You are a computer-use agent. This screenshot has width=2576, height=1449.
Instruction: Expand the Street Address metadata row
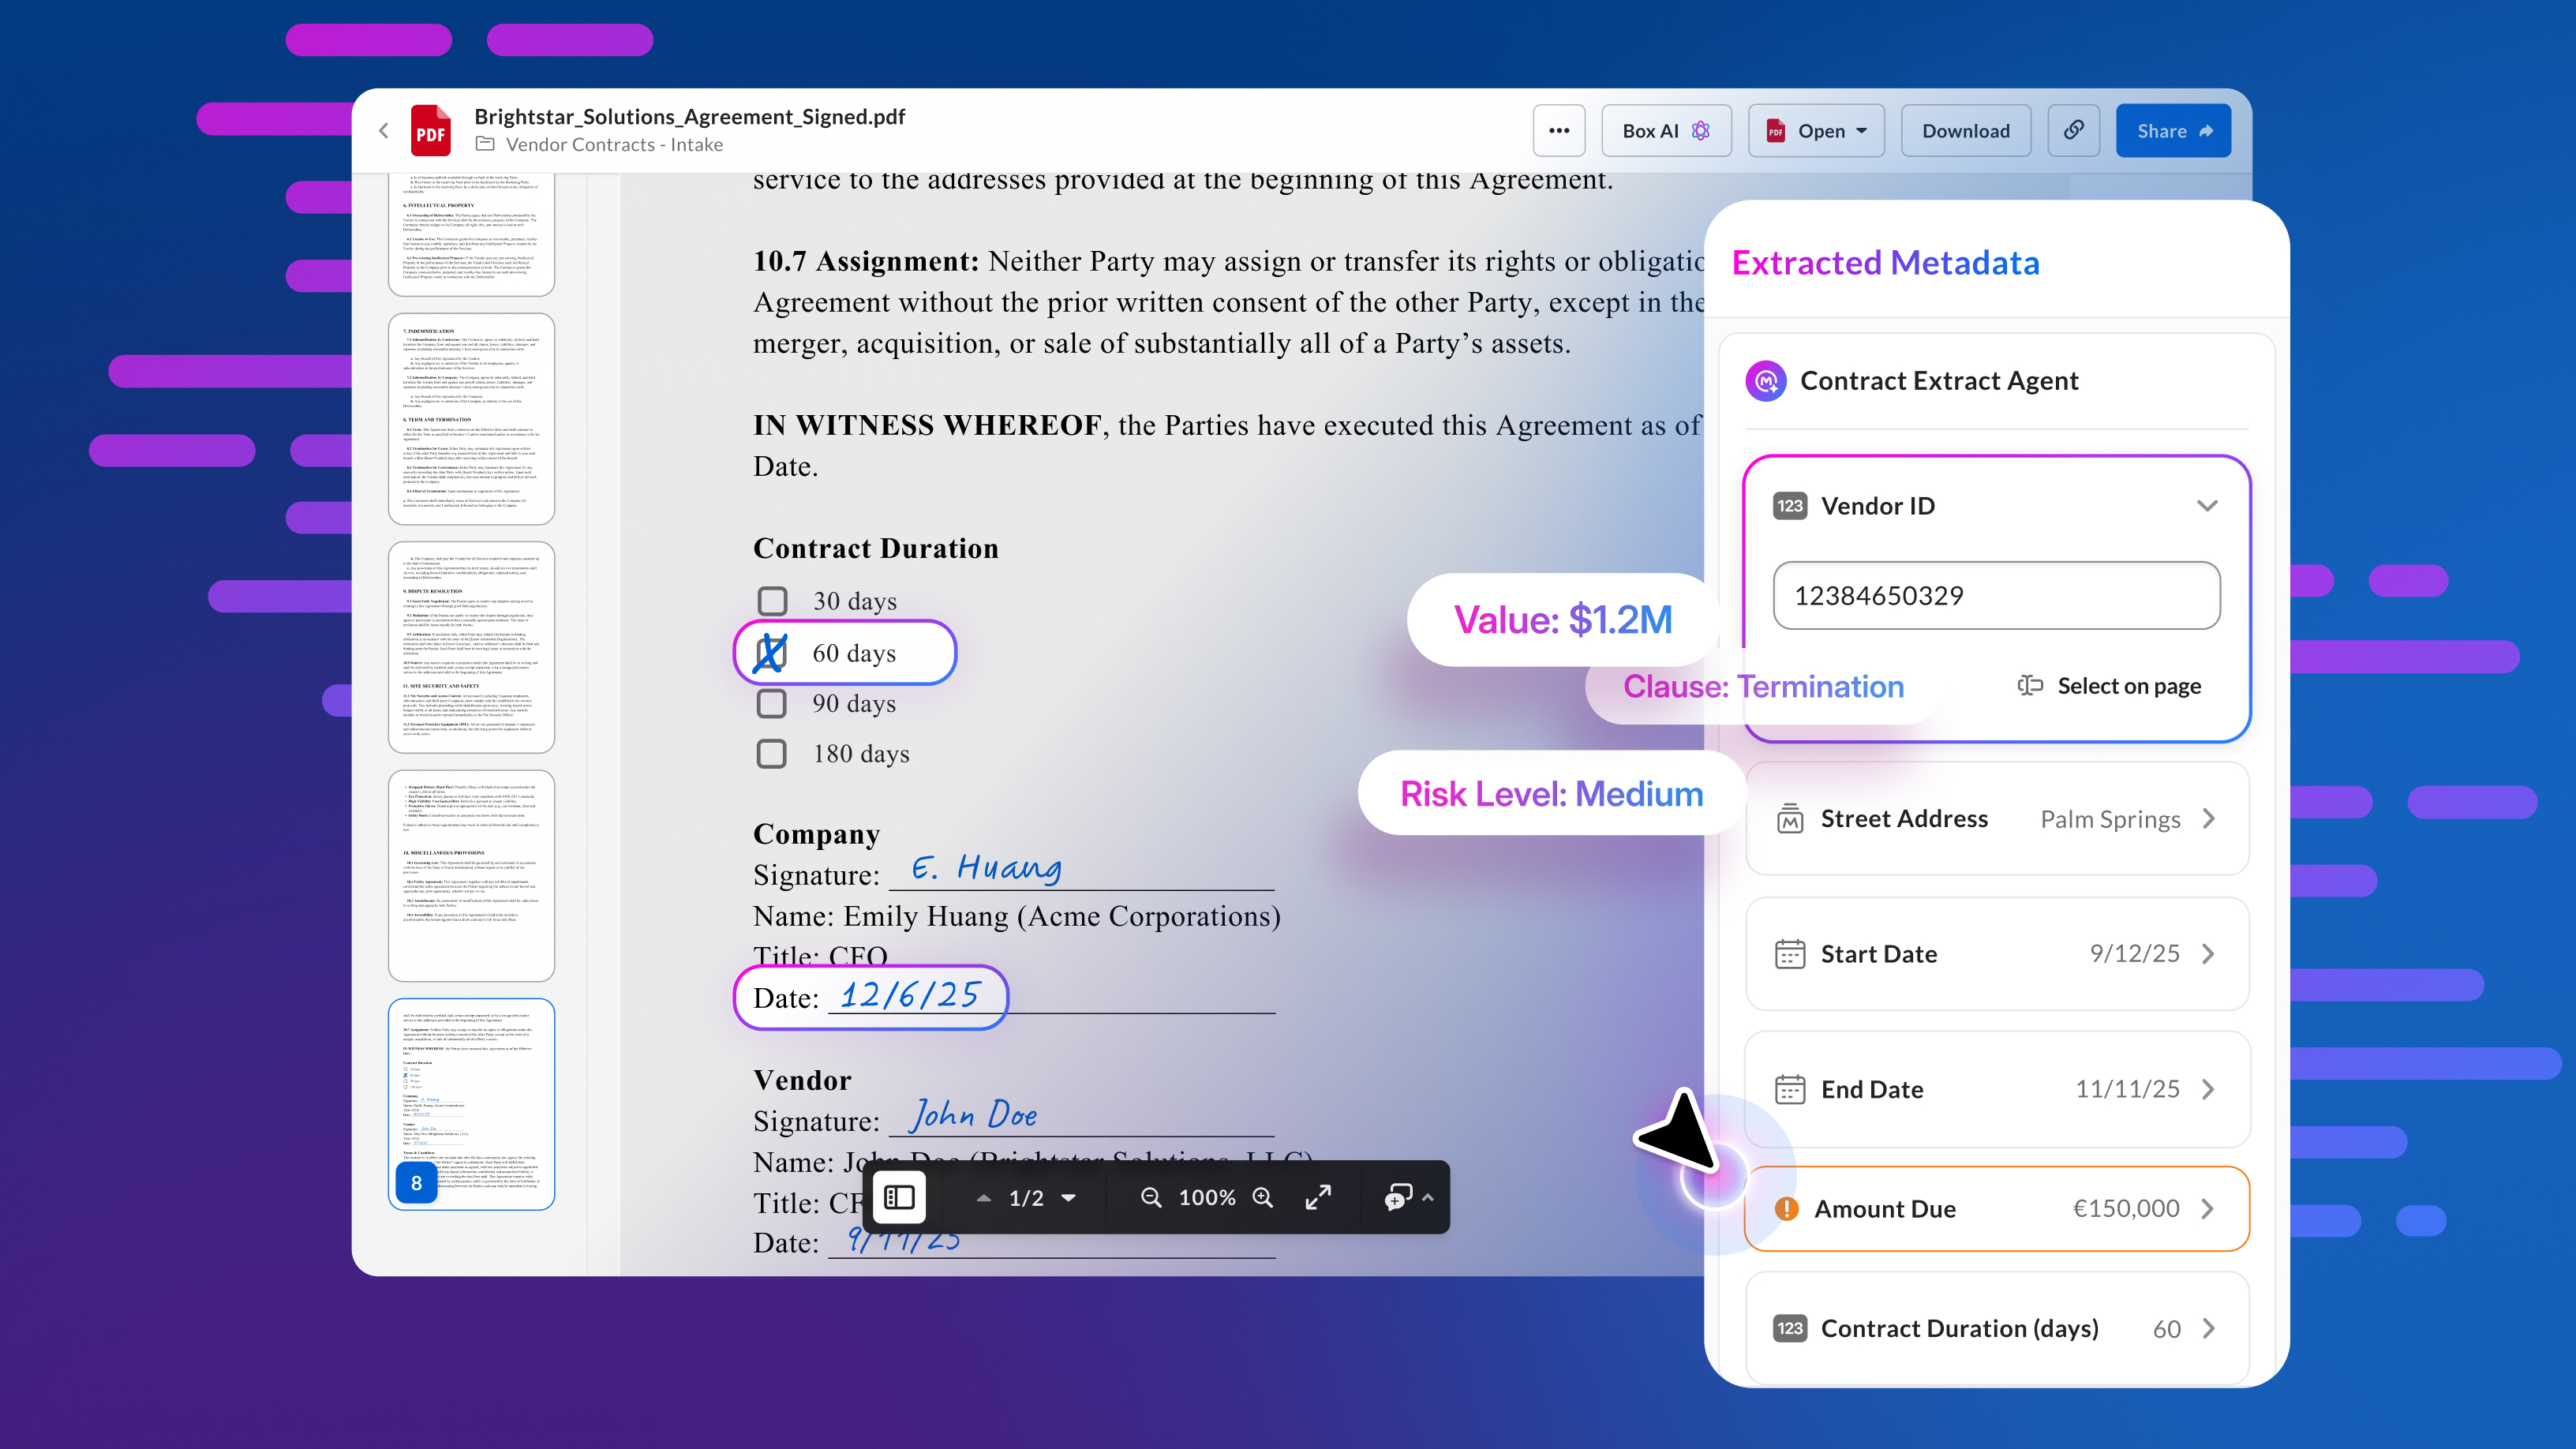point(2209,819)
